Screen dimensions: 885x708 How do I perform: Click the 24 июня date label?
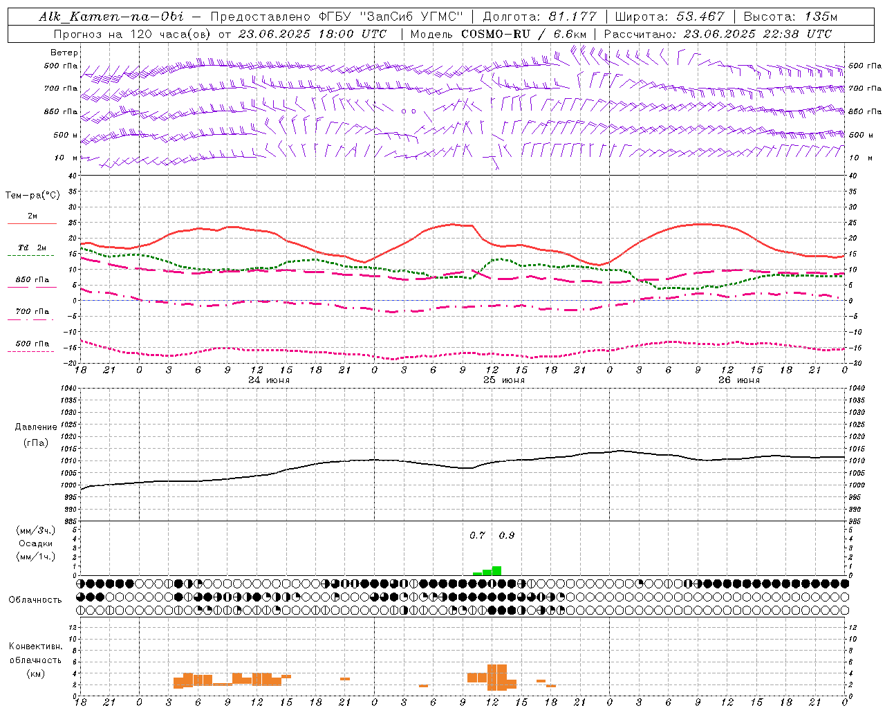point(269,380)
